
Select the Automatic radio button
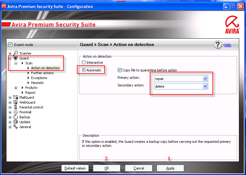(84, 70)
